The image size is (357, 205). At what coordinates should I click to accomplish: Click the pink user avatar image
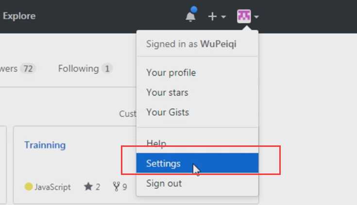244,16
